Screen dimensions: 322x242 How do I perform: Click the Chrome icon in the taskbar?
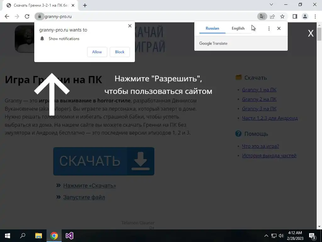(54, 236)
